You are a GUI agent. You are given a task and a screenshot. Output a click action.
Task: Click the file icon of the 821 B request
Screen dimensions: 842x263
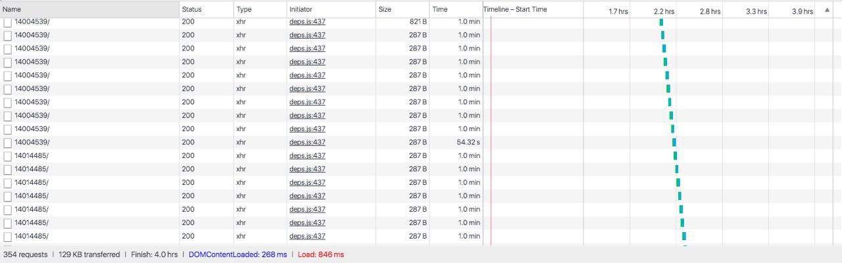pos(8,22)
